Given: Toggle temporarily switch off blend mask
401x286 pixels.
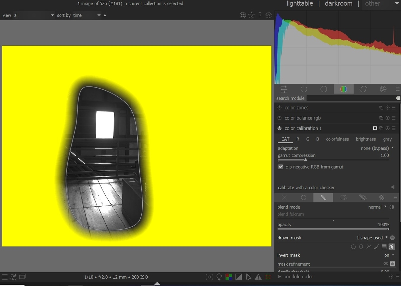Looking at the screenshot, I should coord(392,264).
